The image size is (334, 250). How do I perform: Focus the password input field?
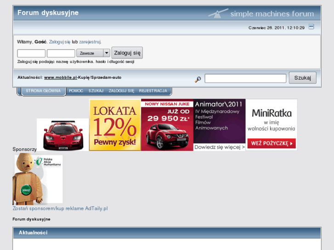click(61, 53)
